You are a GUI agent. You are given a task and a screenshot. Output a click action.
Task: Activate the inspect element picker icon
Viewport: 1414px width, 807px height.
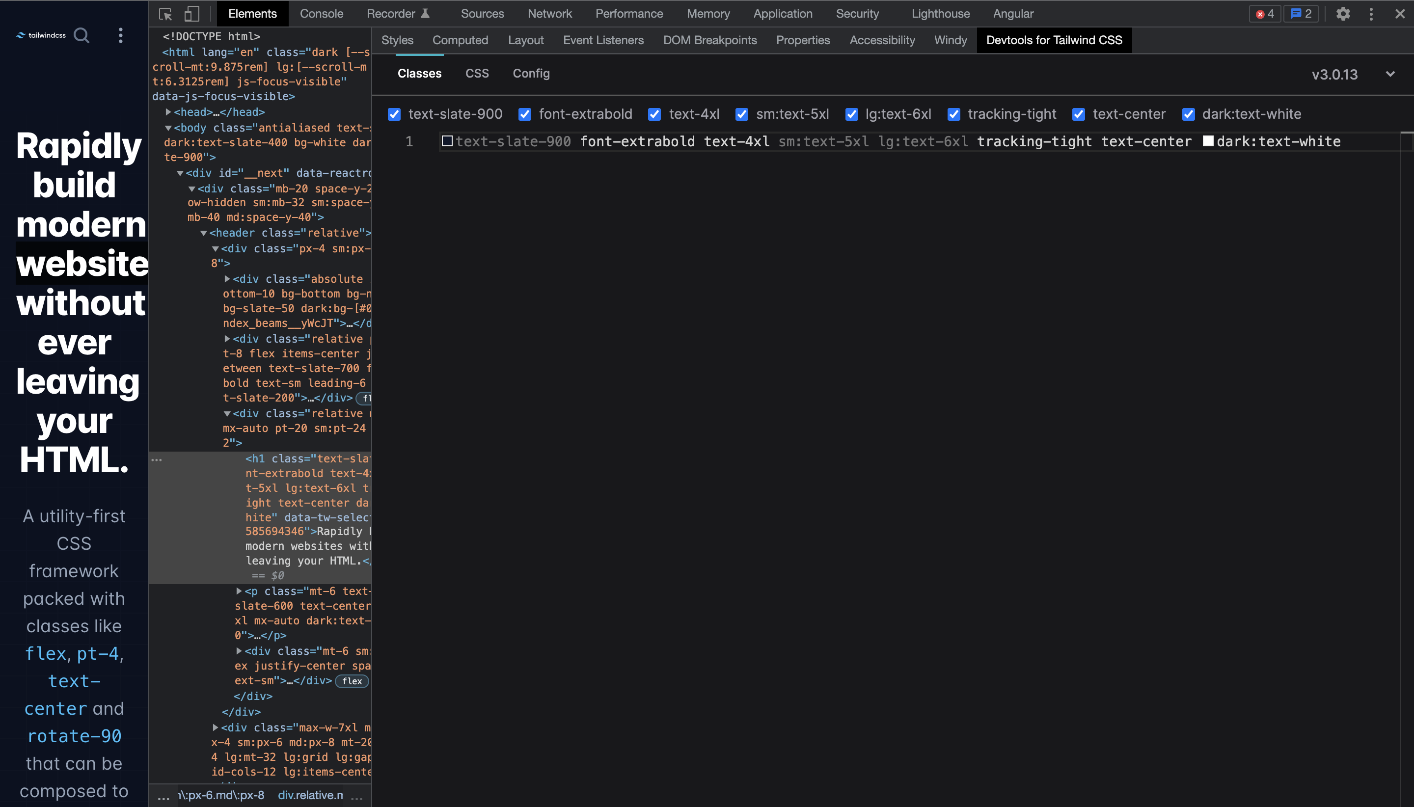[x=165, y=14]
